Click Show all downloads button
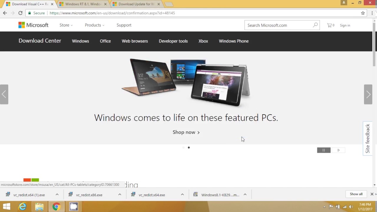Screen dimensions: 377x212 pos(356,194)
